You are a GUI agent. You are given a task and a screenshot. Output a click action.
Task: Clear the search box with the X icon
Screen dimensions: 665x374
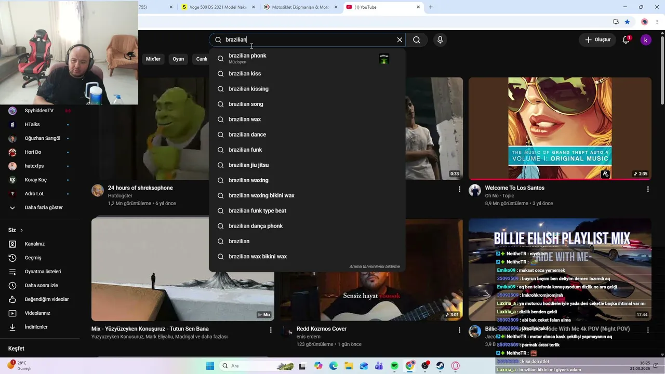pyautogui.click(x=400, y=40)
